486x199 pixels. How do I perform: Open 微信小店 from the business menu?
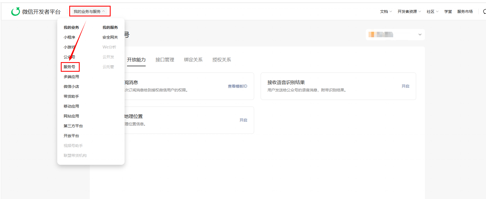[71, 86]
